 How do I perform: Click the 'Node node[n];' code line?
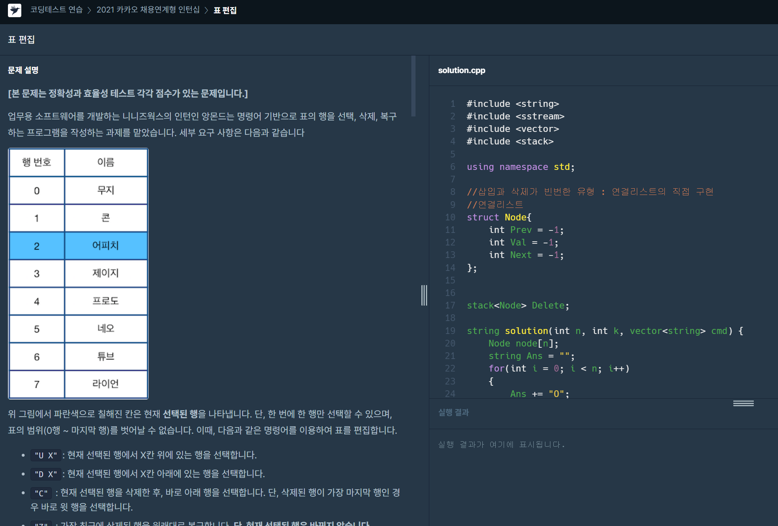(x=523, y=344)
